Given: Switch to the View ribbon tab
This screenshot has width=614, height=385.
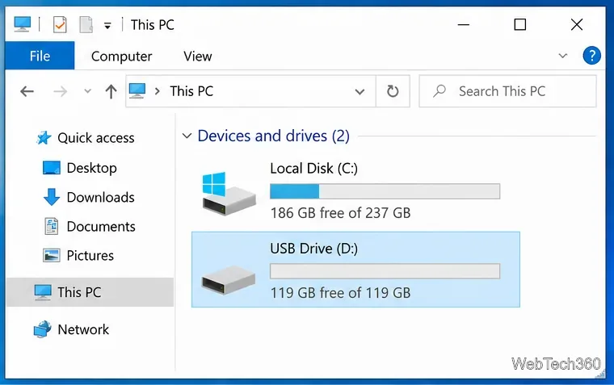Looking at the screenshot, I should (198, 56).
